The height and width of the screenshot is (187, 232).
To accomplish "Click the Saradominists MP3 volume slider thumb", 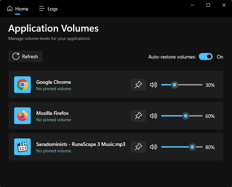I will point(192,147).
